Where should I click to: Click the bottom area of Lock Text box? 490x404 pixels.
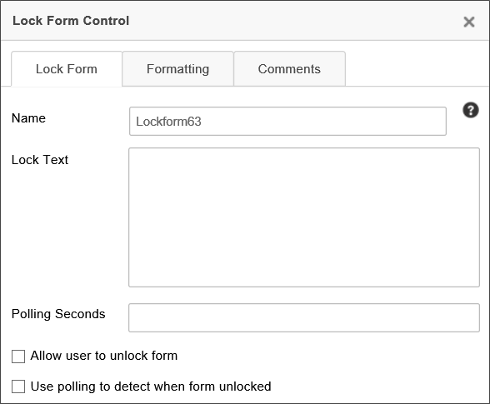pos(303,275)
